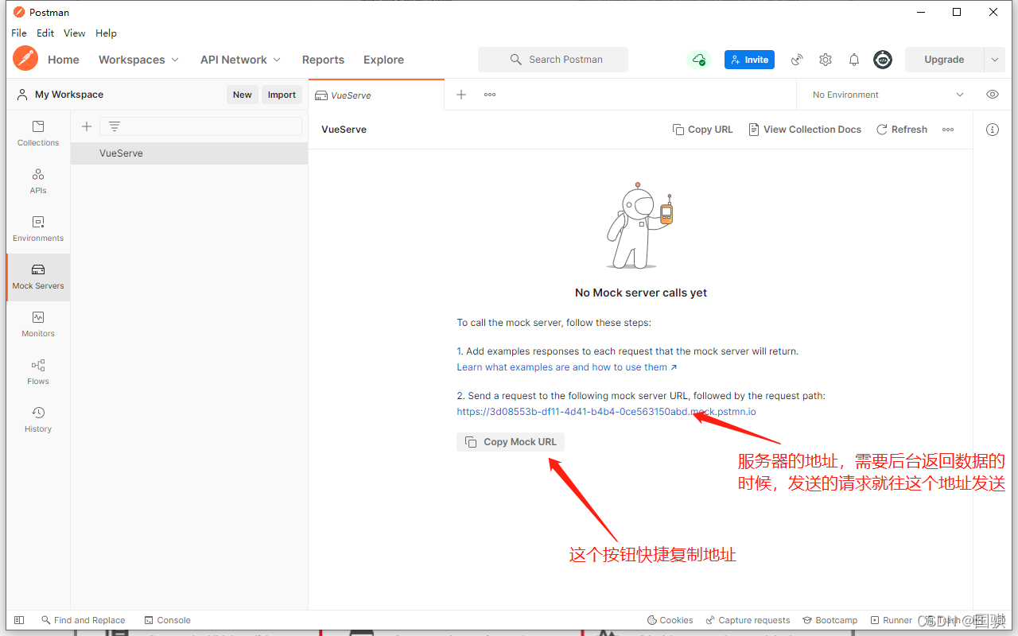Open the View menu

coord(75,33)
